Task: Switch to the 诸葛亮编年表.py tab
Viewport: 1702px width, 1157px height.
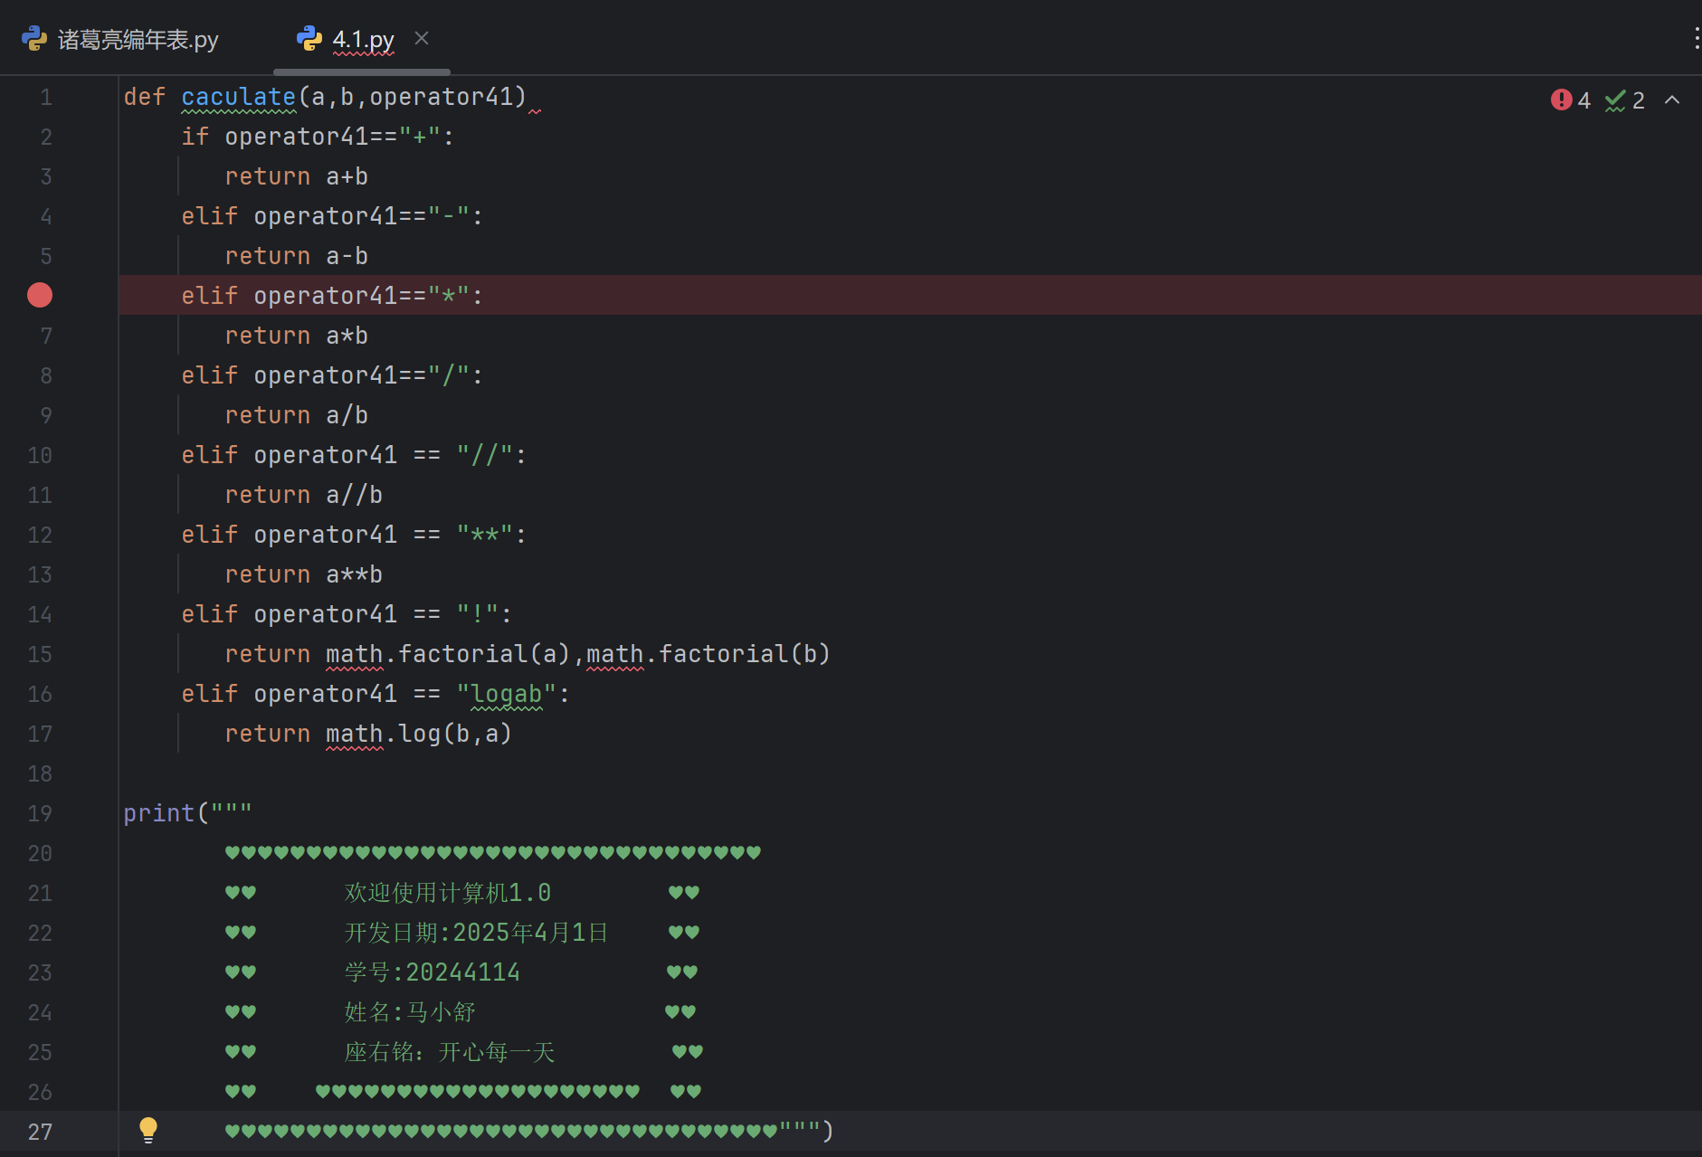Action: pos(138,40)
